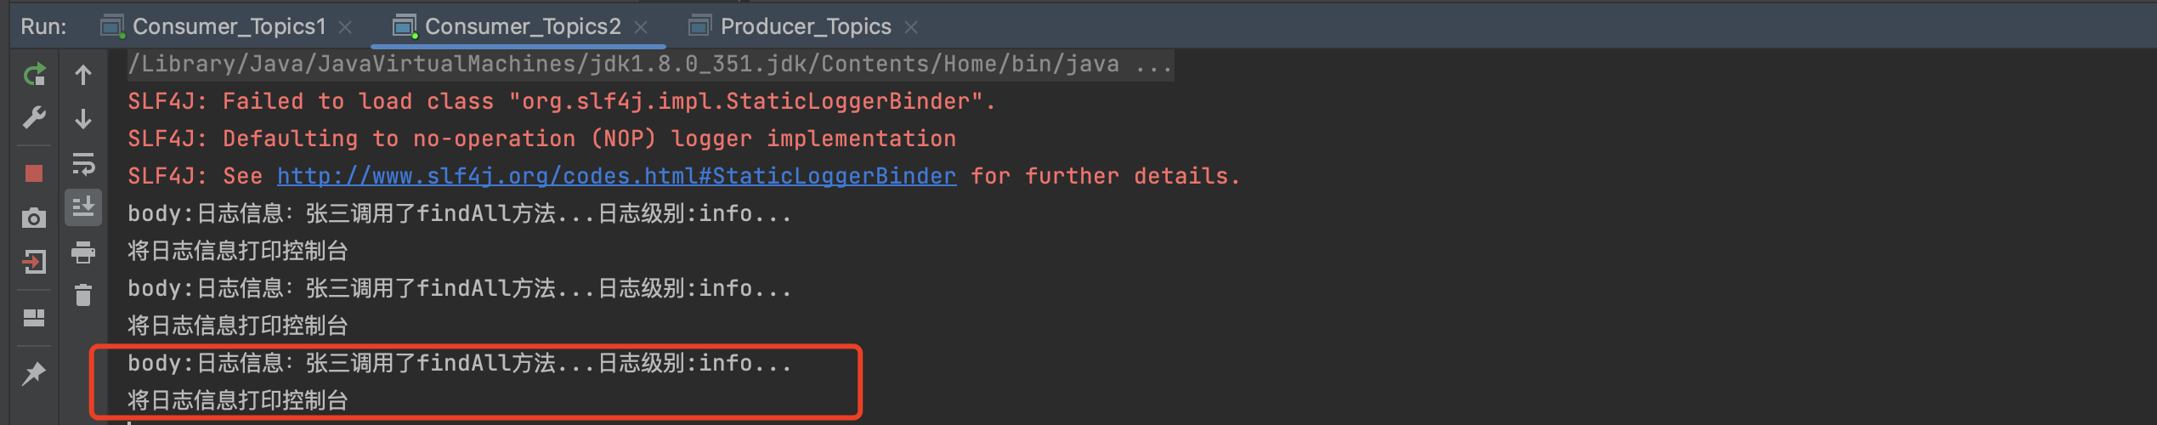Toggle scroll to end of console
The width and height of the screenshot is (2157, 425).
(x=83, y=207)
